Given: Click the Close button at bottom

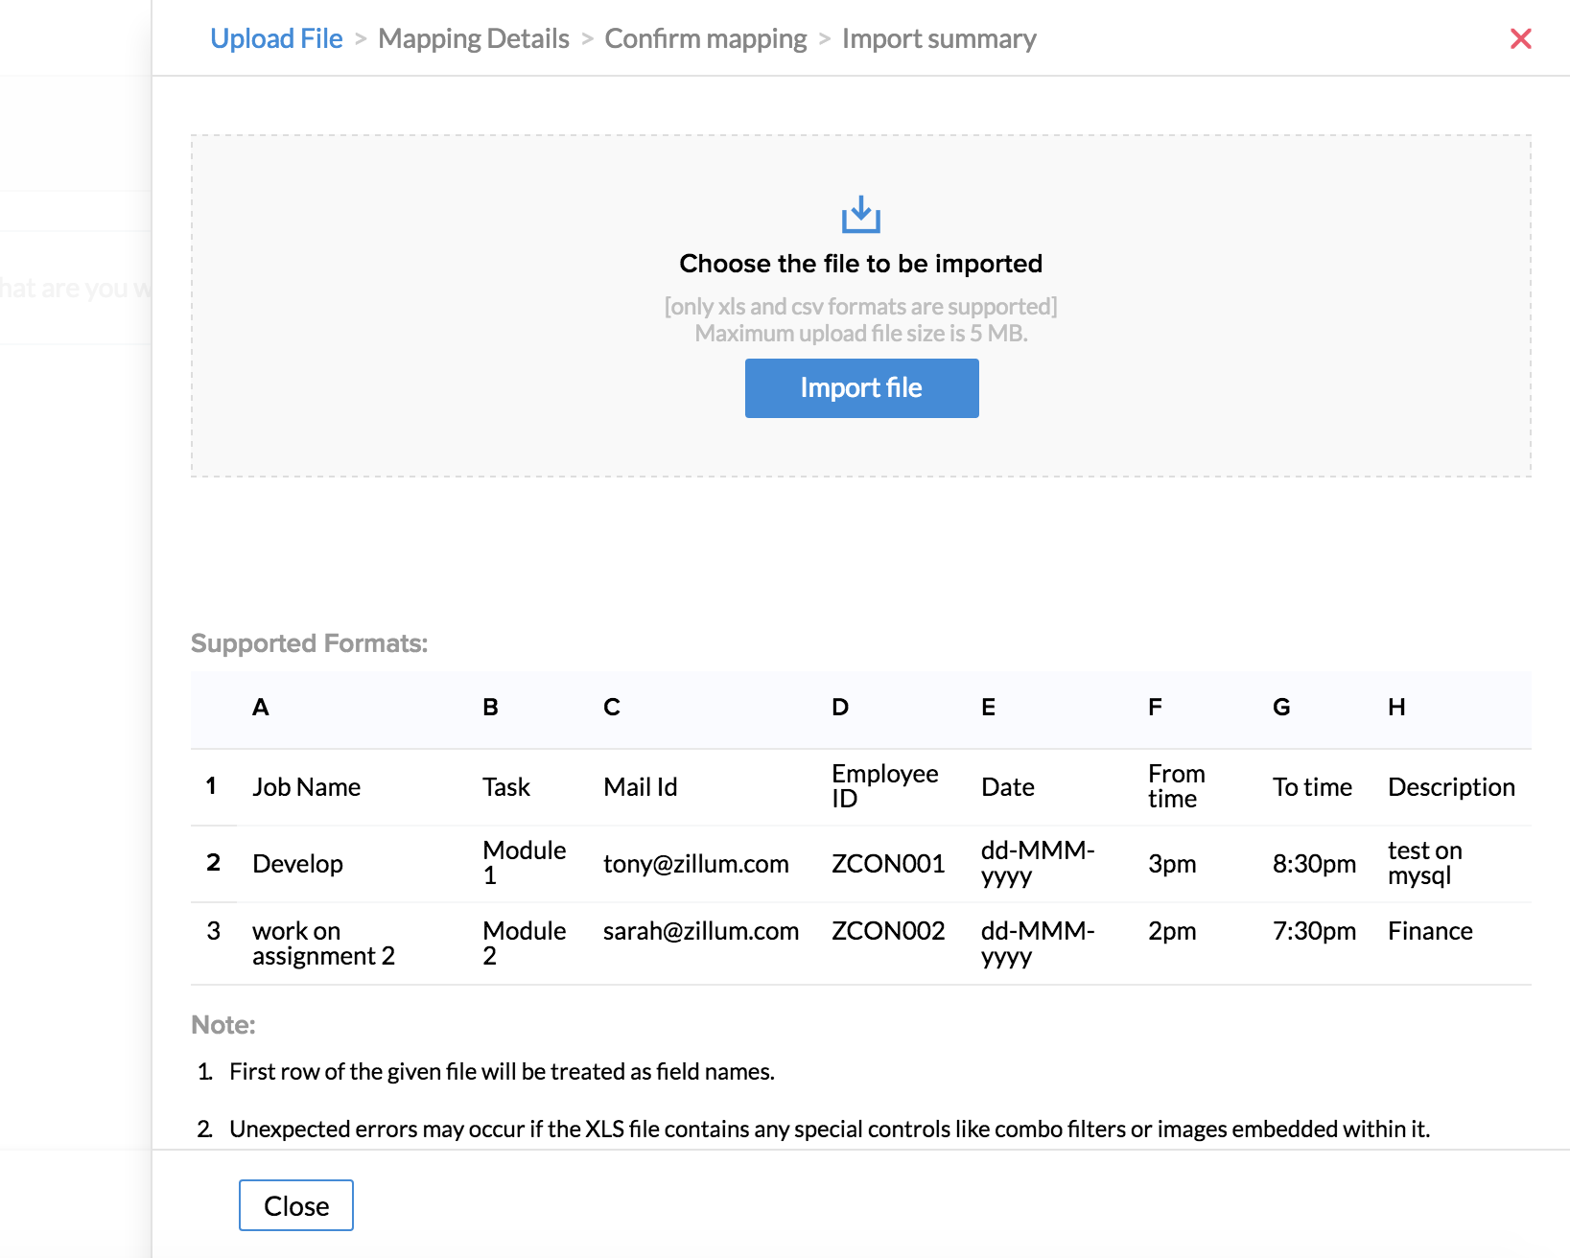Looking at the screenshot, I should click(x=295, y=1205).
